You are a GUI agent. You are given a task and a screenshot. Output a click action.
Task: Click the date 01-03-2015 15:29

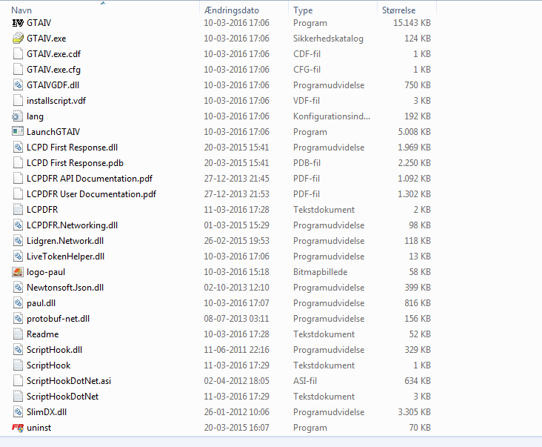point(236,225)
